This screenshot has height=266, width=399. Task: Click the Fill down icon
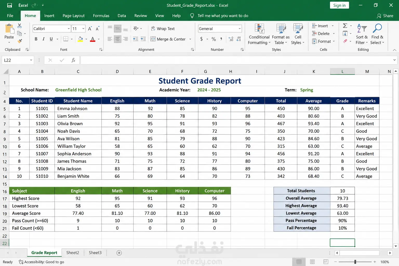click(x=345, y=33)
